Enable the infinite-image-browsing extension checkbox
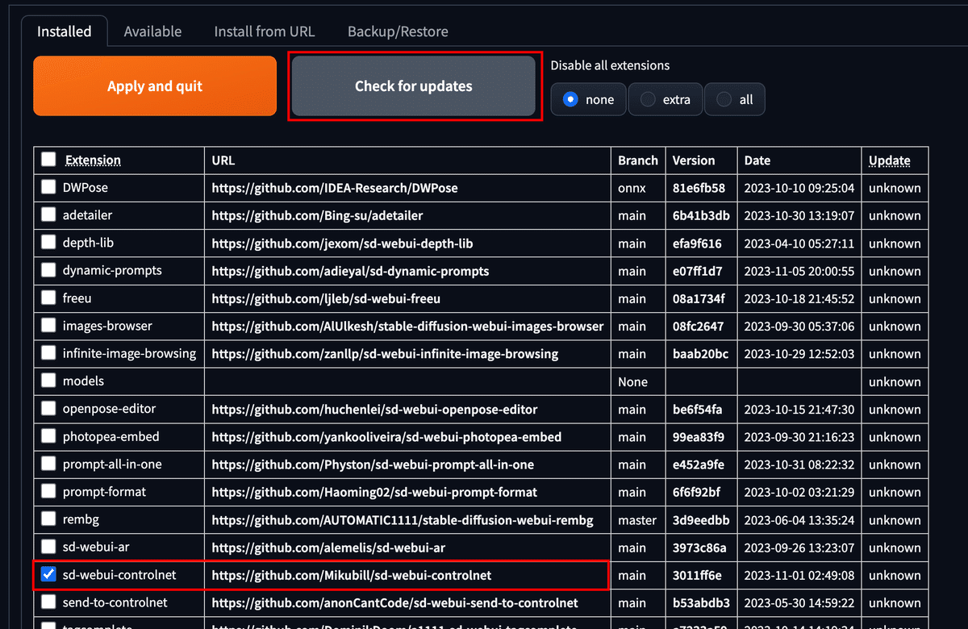 pyautogui.click(x=49, y=353)
